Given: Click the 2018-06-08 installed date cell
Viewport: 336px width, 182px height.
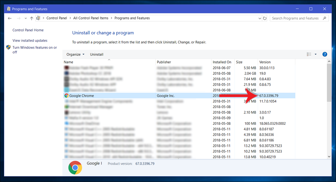Looking at the screenshot, I should 221,90.
